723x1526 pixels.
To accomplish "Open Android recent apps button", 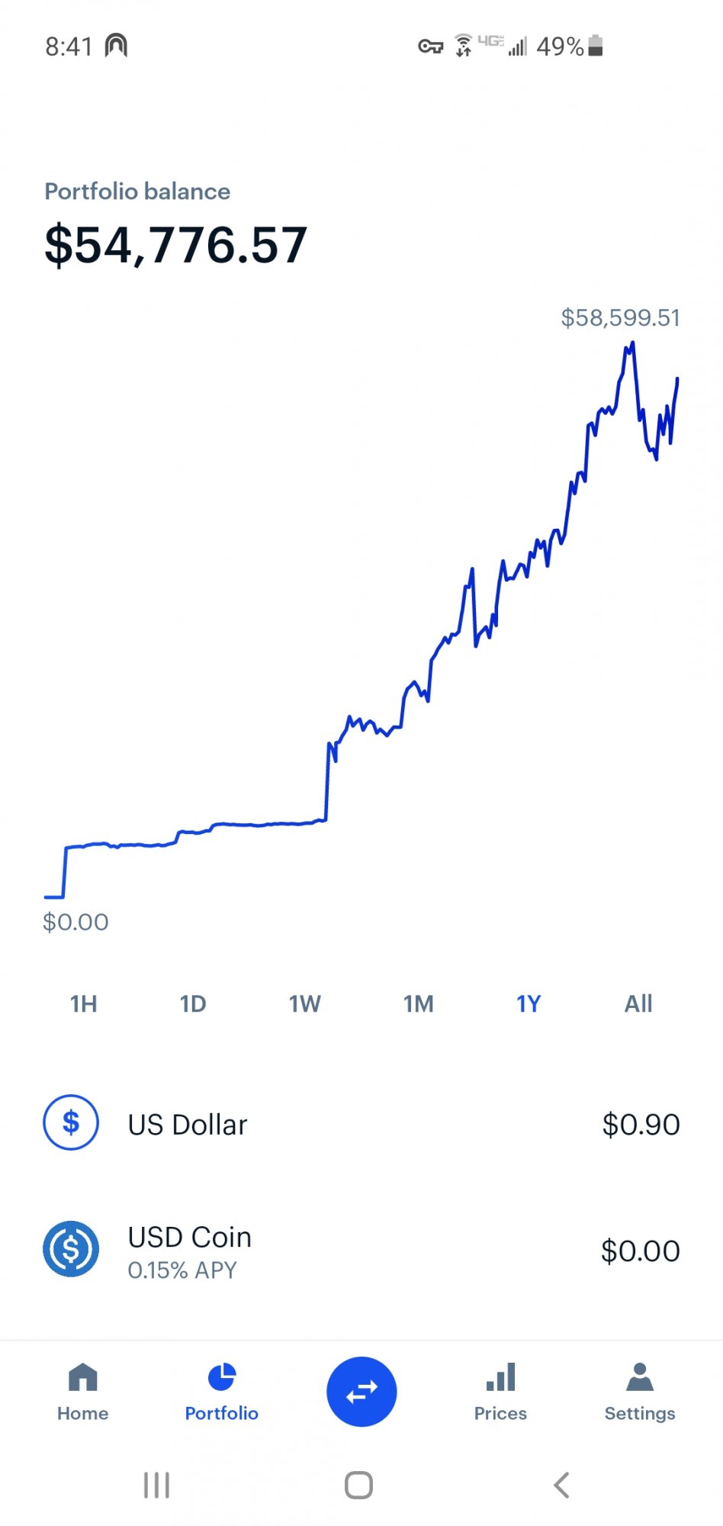I will click(157, 1485).
